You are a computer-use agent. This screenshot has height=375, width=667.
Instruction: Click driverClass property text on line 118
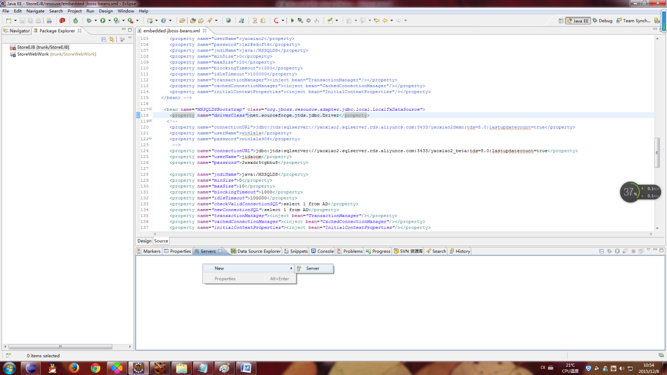coord(229,115)
